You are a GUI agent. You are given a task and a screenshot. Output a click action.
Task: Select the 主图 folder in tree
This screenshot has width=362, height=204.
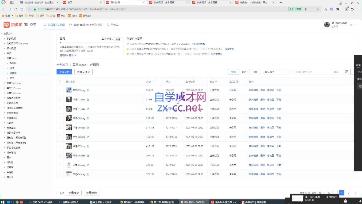12,78
